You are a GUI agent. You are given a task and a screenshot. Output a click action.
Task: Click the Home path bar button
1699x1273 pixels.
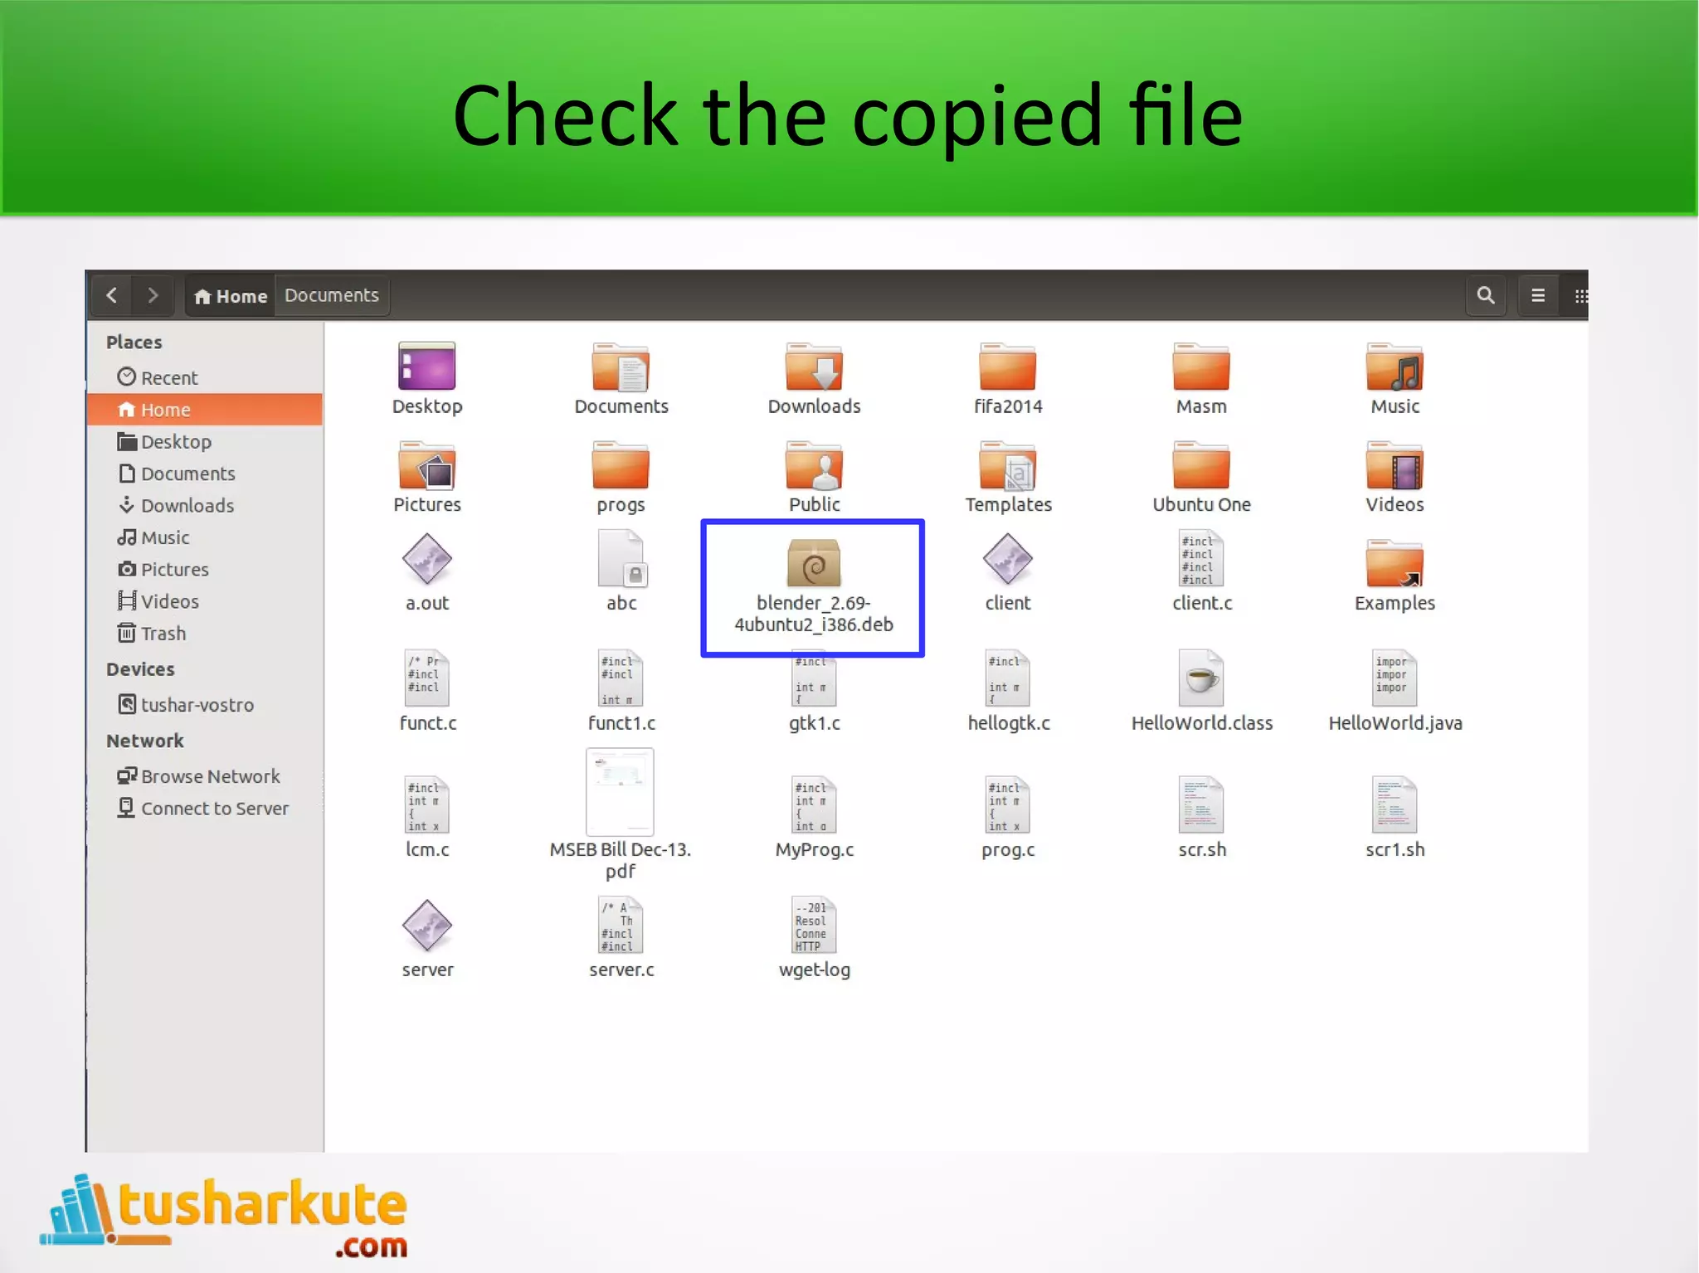coord(230,296)
